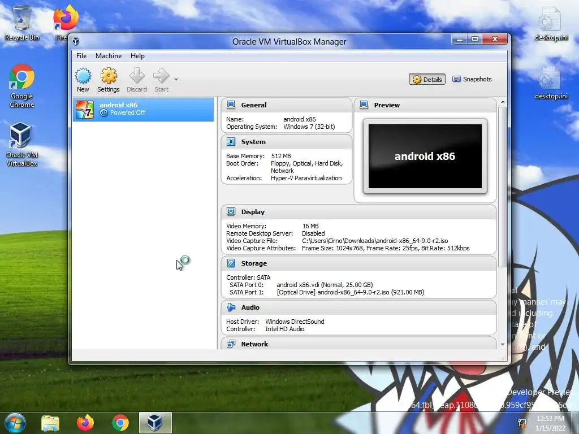The height and width of the screenshot is (434, 579).
Task: Click the General section header
Action: pyautogui.click(x=287, y=105)
